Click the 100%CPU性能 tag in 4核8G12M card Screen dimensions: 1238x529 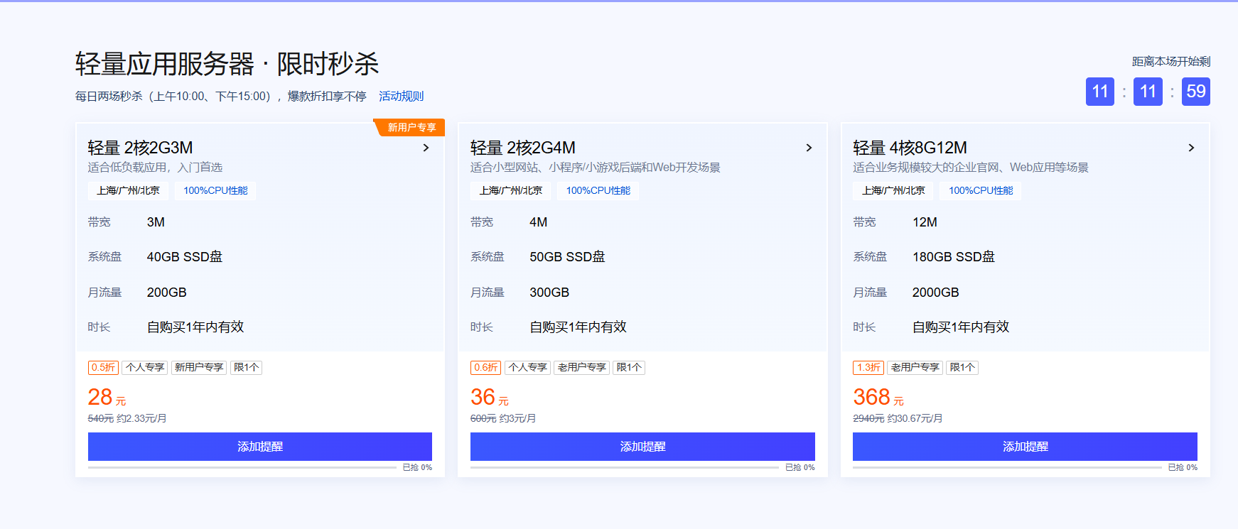981,190
